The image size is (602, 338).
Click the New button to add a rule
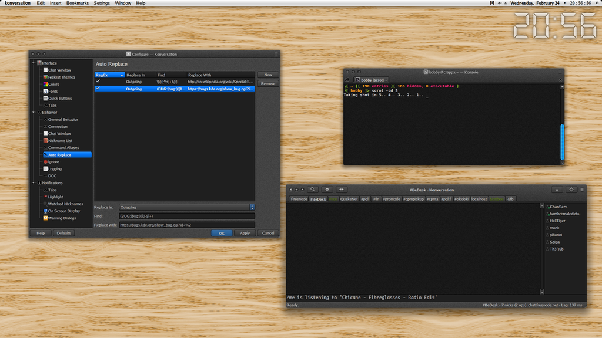pos(268,75)
